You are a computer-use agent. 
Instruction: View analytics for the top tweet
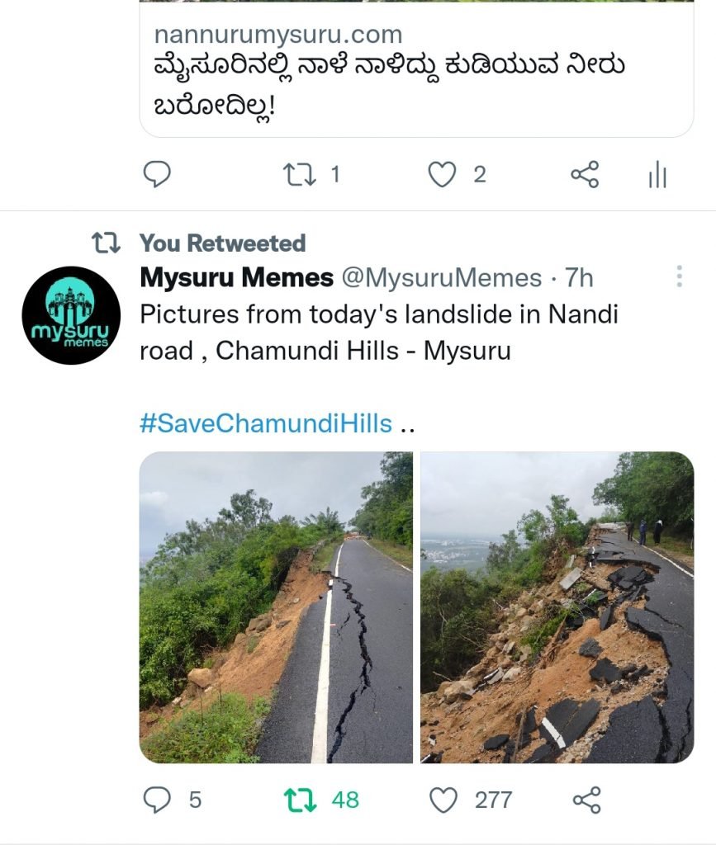(657, 174)
